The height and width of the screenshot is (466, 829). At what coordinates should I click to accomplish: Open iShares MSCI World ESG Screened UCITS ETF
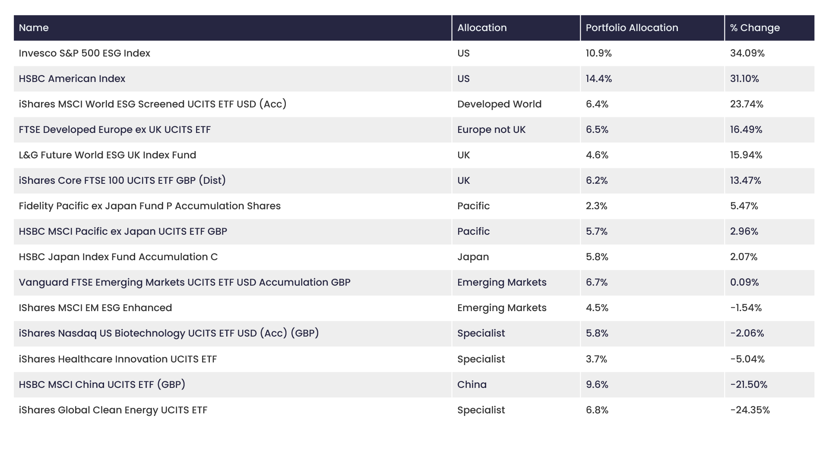(152, 104)
